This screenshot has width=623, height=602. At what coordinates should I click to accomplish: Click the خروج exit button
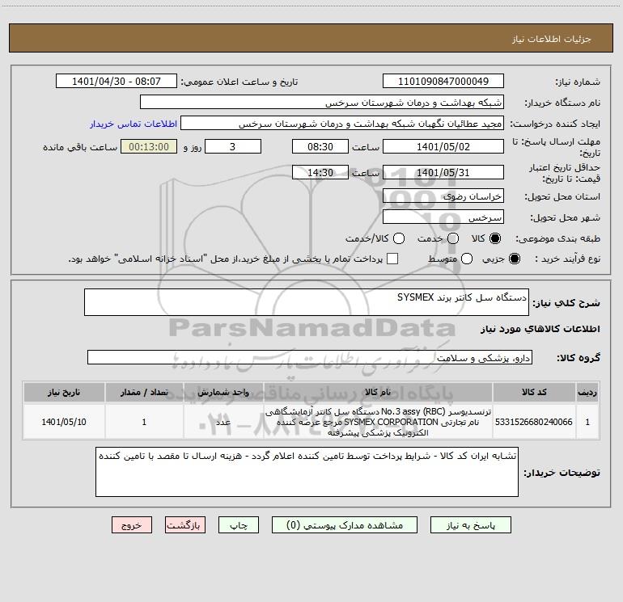[132, 525]
